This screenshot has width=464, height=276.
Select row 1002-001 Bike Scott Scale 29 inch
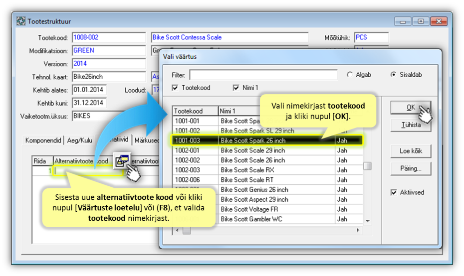coord(267,150)
